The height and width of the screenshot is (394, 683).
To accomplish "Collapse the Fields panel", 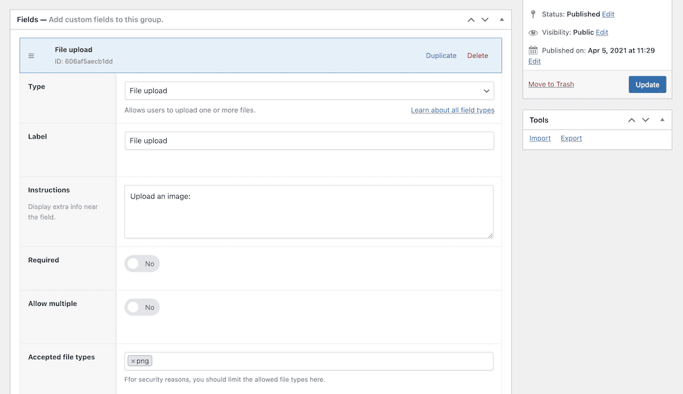I will [501, 20].
